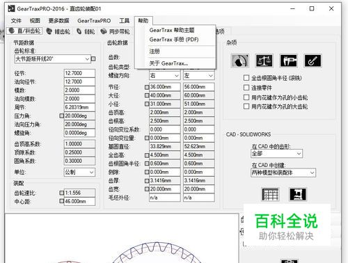Expand the 齿轮标准 dropdown 大节距渐开线20°

coord(52,59)
